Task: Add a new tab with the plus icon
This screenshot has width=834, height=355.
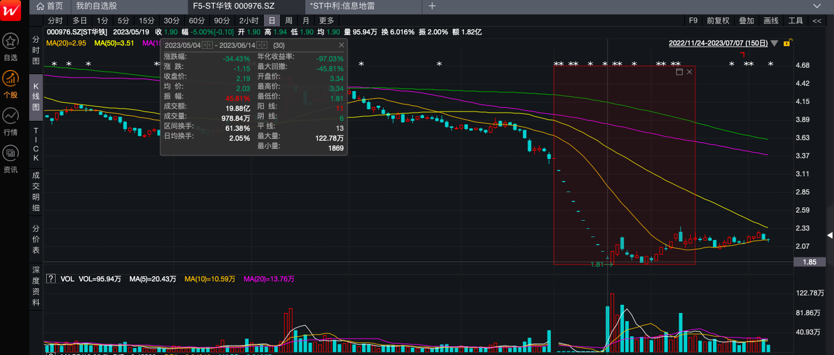Action: coord(432,6)
